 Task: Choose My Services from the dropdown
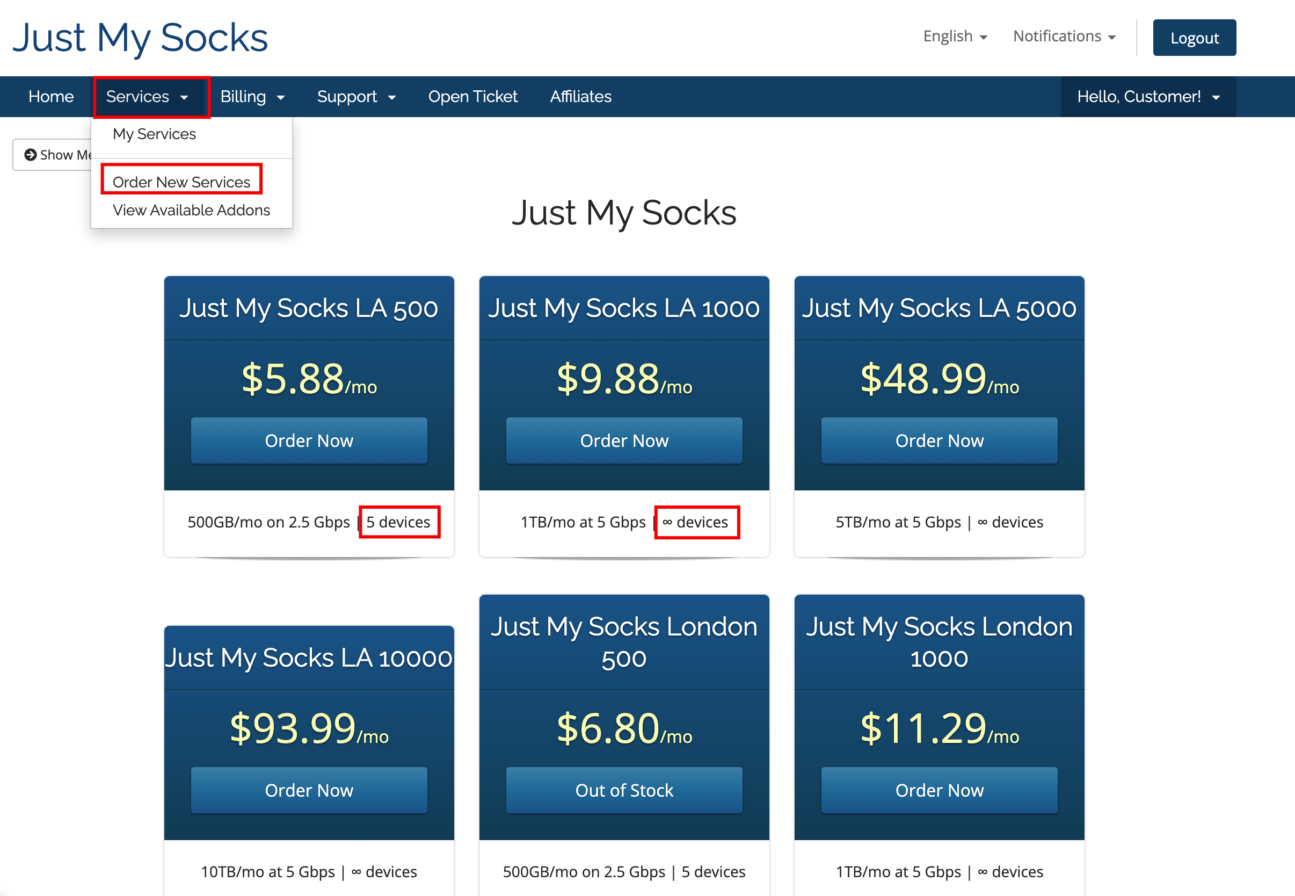[x=154, y=134]
